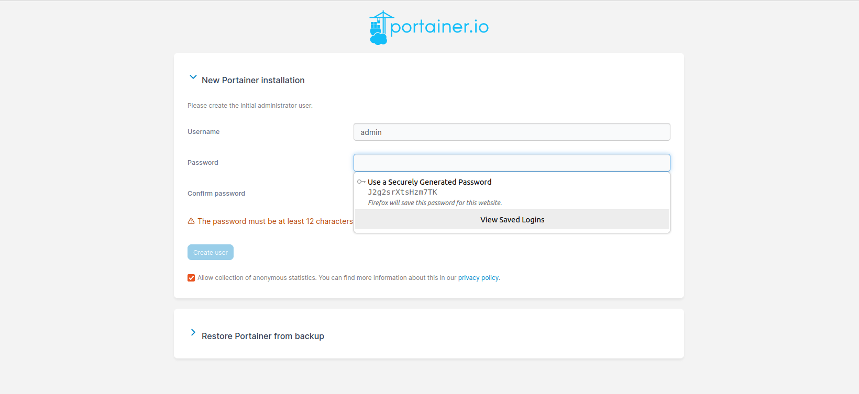Select Use a Securely Generated Password
The height and width of the screenshot is (394, 859).
tap(429, 182)
